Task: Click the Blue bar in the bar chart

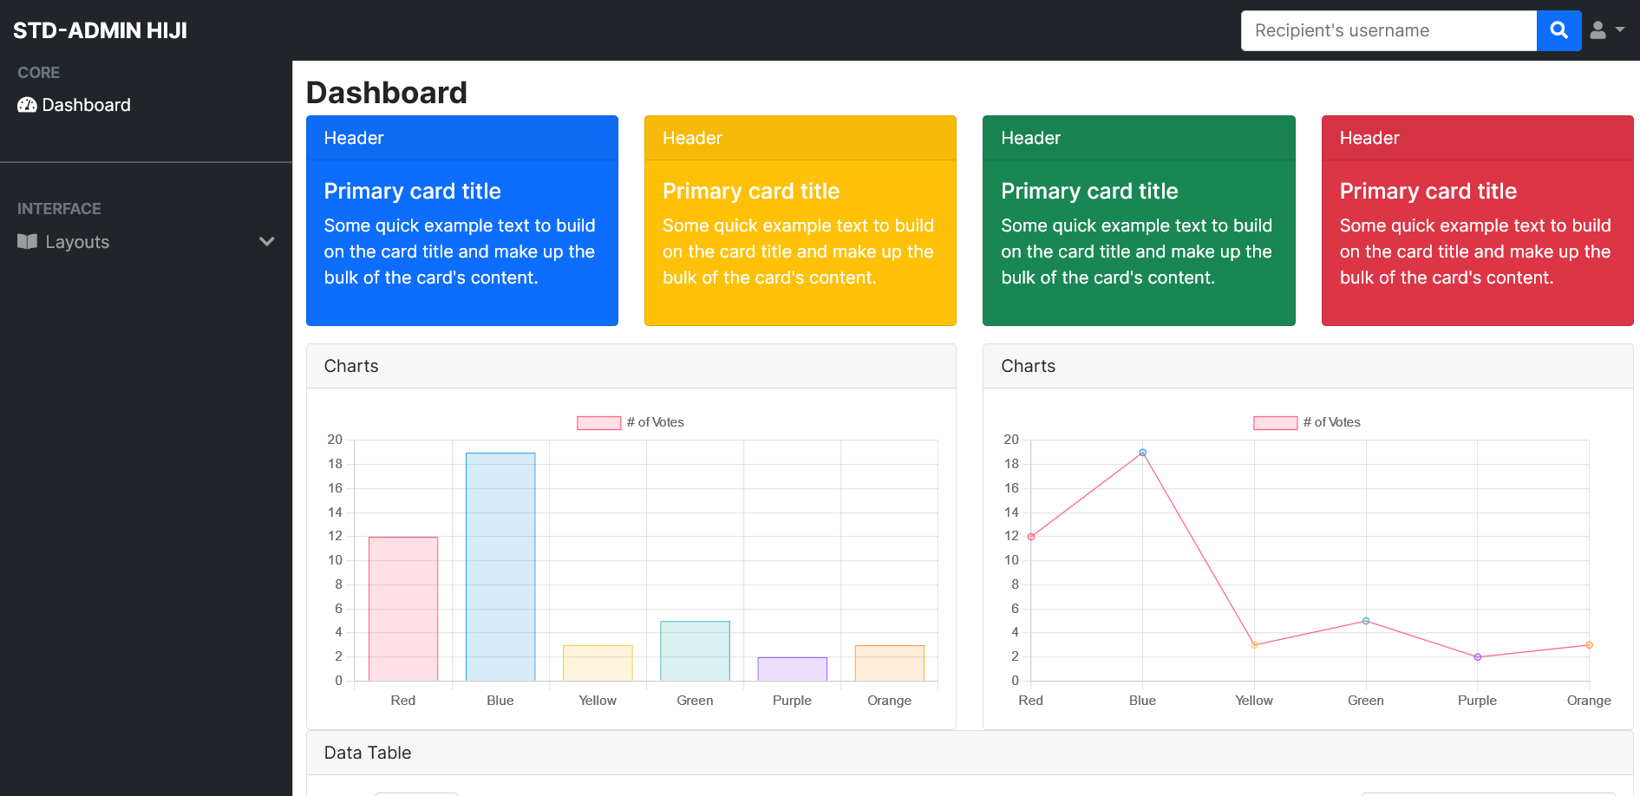Action: (x=500, y=567)
